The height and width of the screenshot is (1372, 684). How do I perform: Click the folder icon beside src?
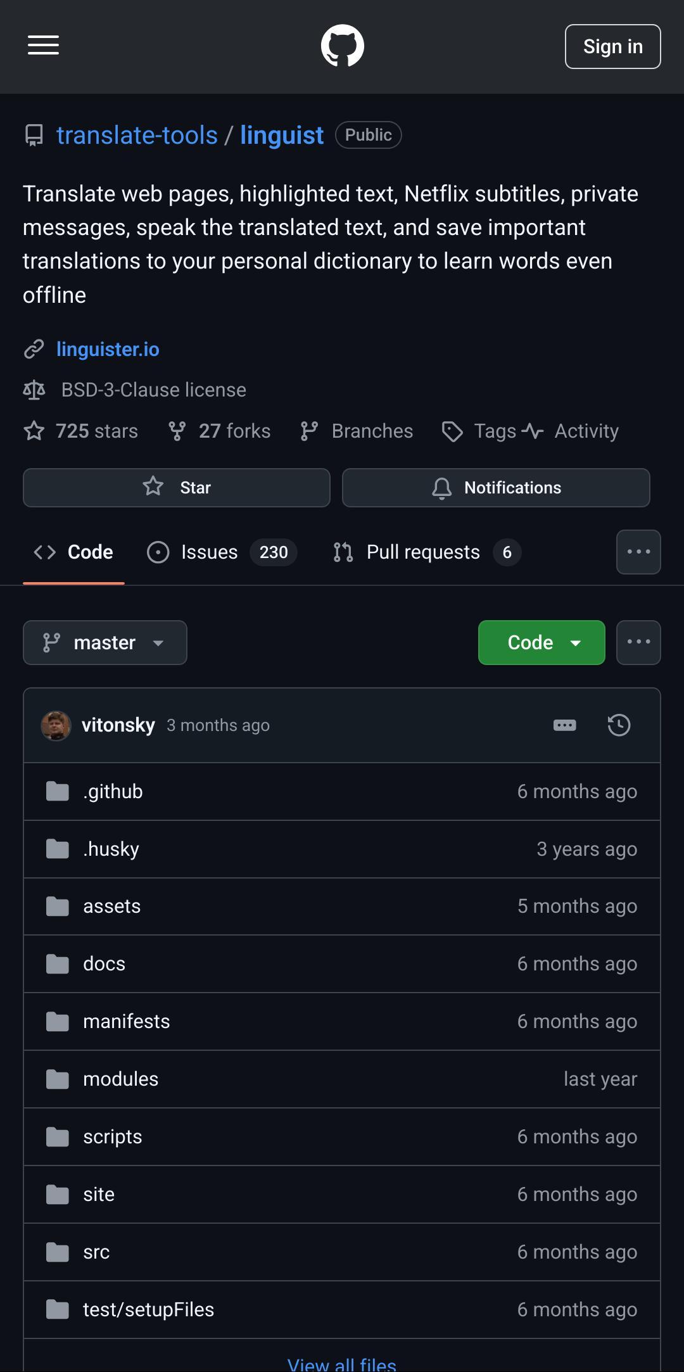[x=58, y=1252]
